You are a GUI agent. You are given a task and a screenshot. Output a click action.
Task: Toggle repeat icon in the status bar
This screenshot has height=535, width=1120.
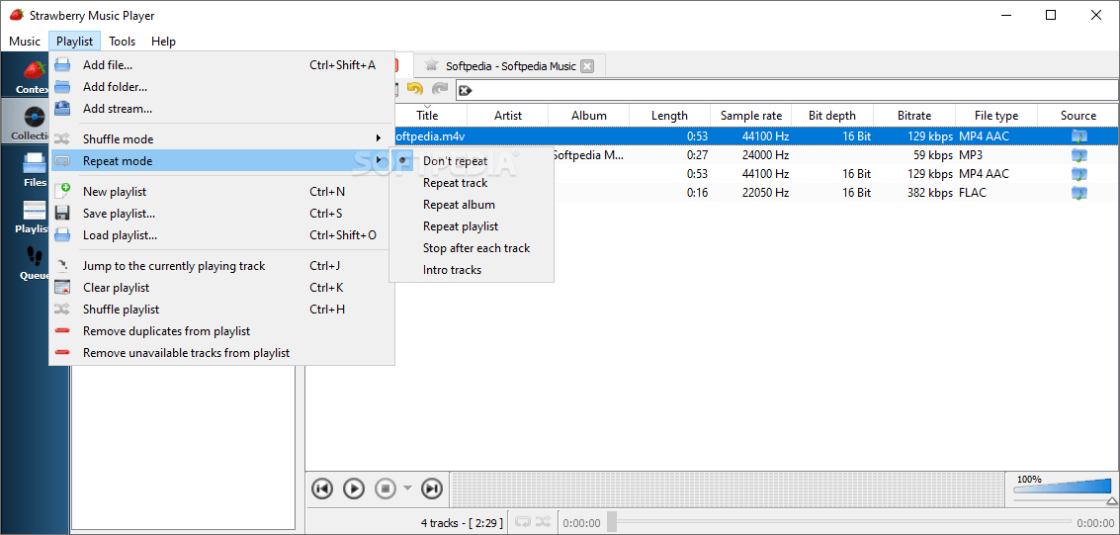point(523,522)
